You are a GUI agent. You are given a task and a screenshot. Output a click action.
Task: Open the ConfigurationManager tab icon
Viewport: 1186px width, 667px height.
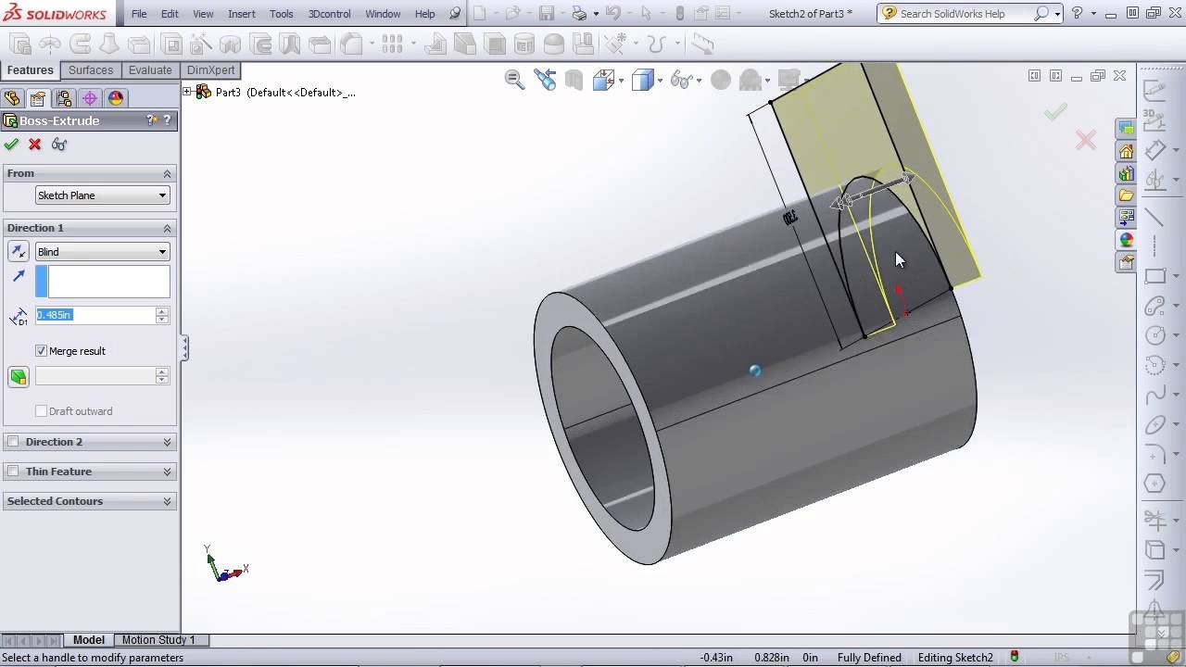click(64, 98)
